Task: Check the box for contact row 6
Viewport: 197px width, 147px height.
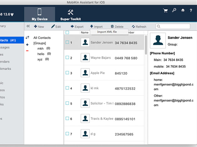Action: point(67,118)
